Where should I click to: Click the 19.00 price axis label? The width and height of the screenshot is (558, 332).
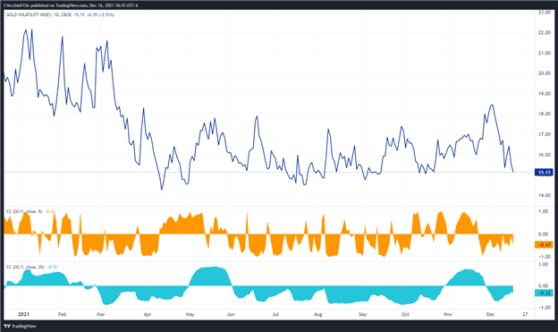pyautogui.click(x=545, y=94)
